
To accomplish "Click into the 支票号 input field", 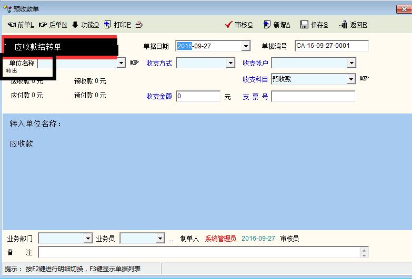I will pyautogui.click(x=313, y=96).
